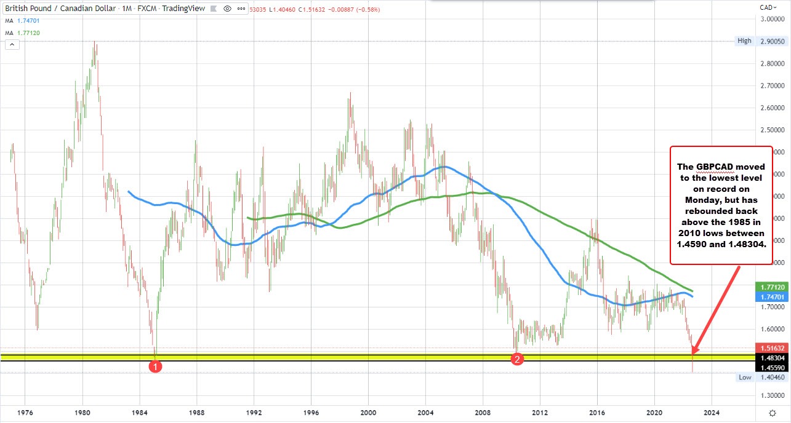
Task: Collapse the legend using the up arrow
Action: (11, 44)
